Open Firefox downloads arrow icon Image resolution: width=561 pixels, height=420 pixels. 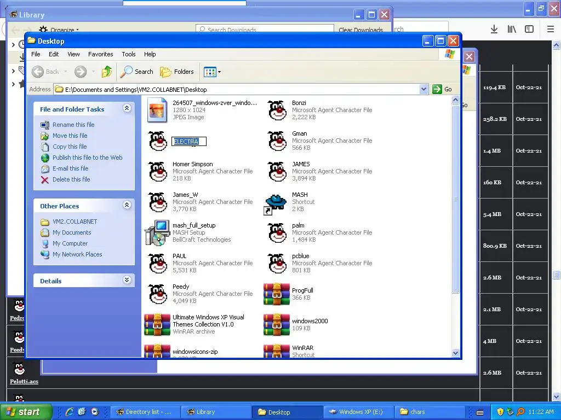tap(494, 29)
